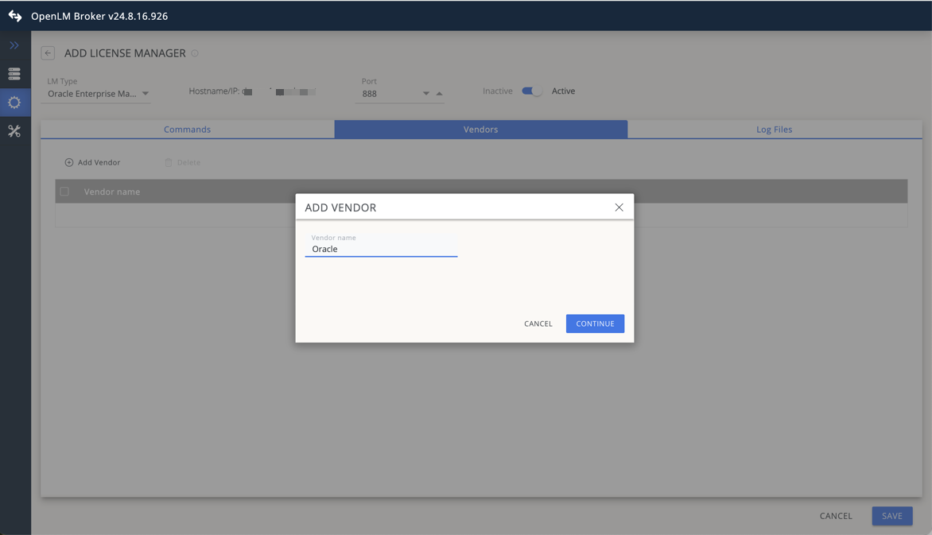Viewport: 932px width, 535px height.
Task: Open the tools wrench sidebar icon
Action: (x=14, y=131)
